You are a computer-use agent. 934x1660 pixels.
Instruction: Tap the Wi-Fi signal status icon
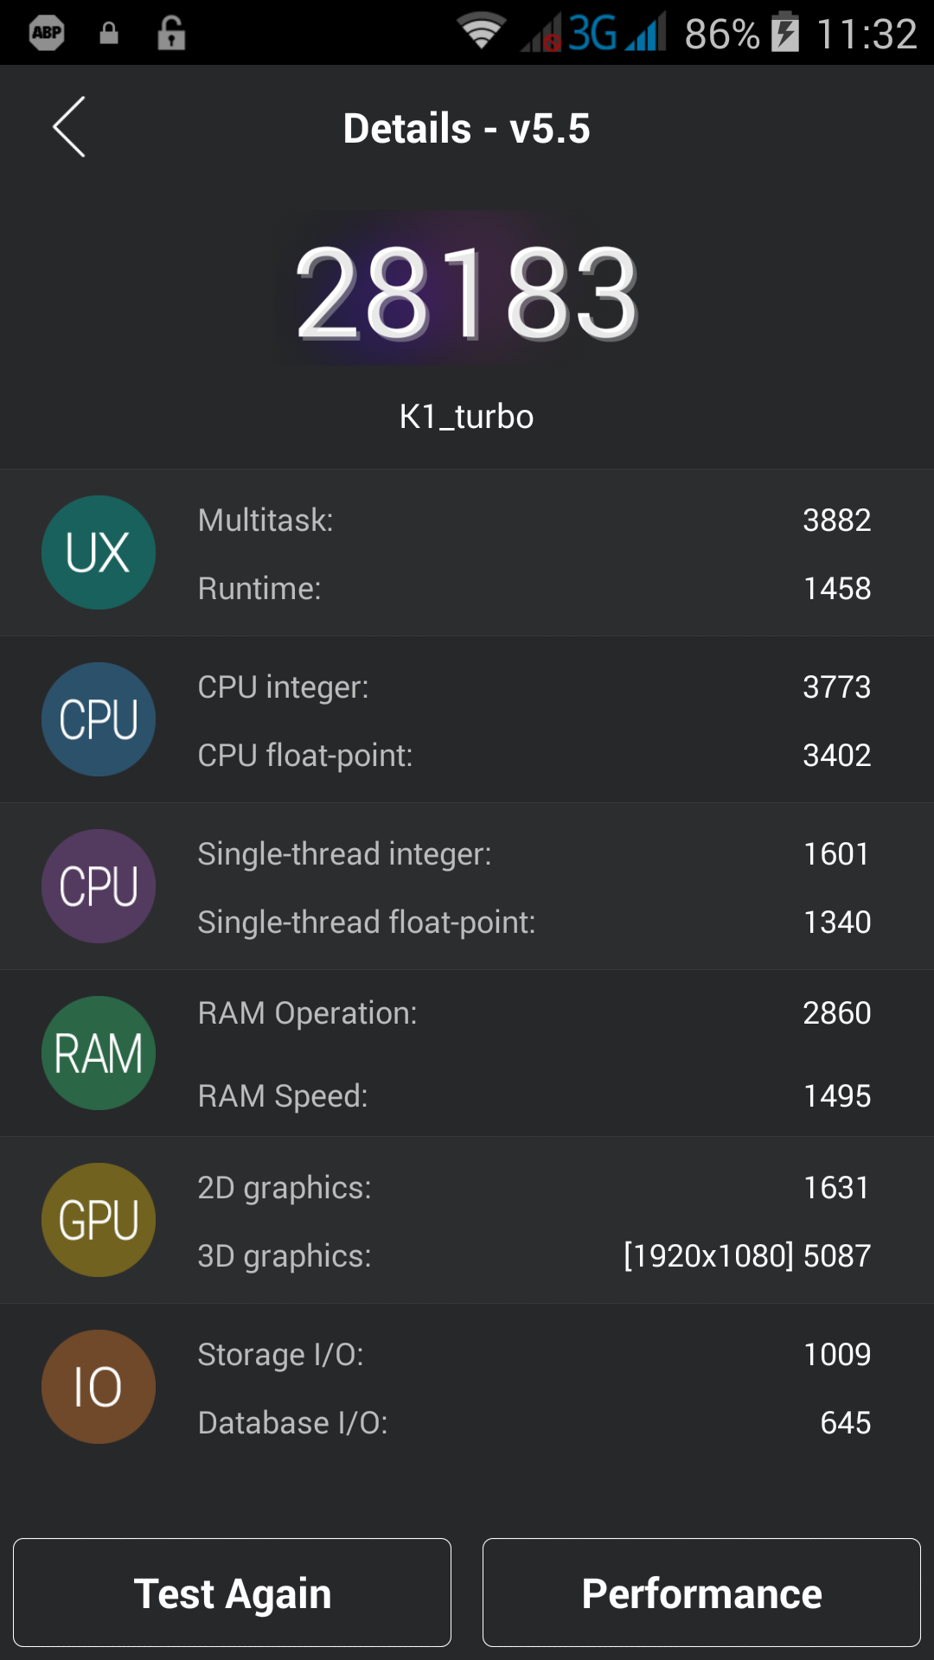click(x=482, y=32)
